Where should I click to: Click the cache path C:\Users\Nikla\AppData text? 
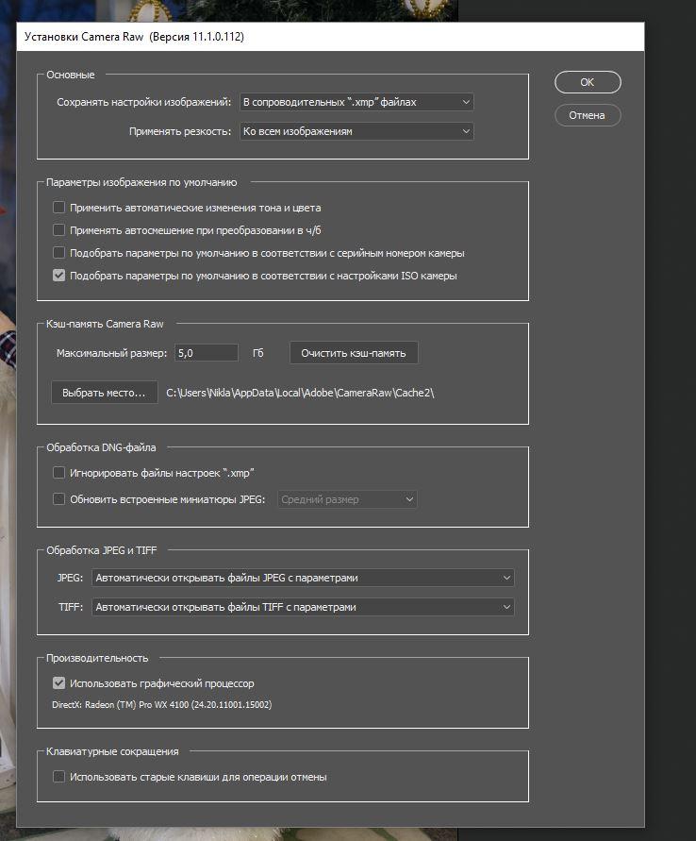coord(300,393)
